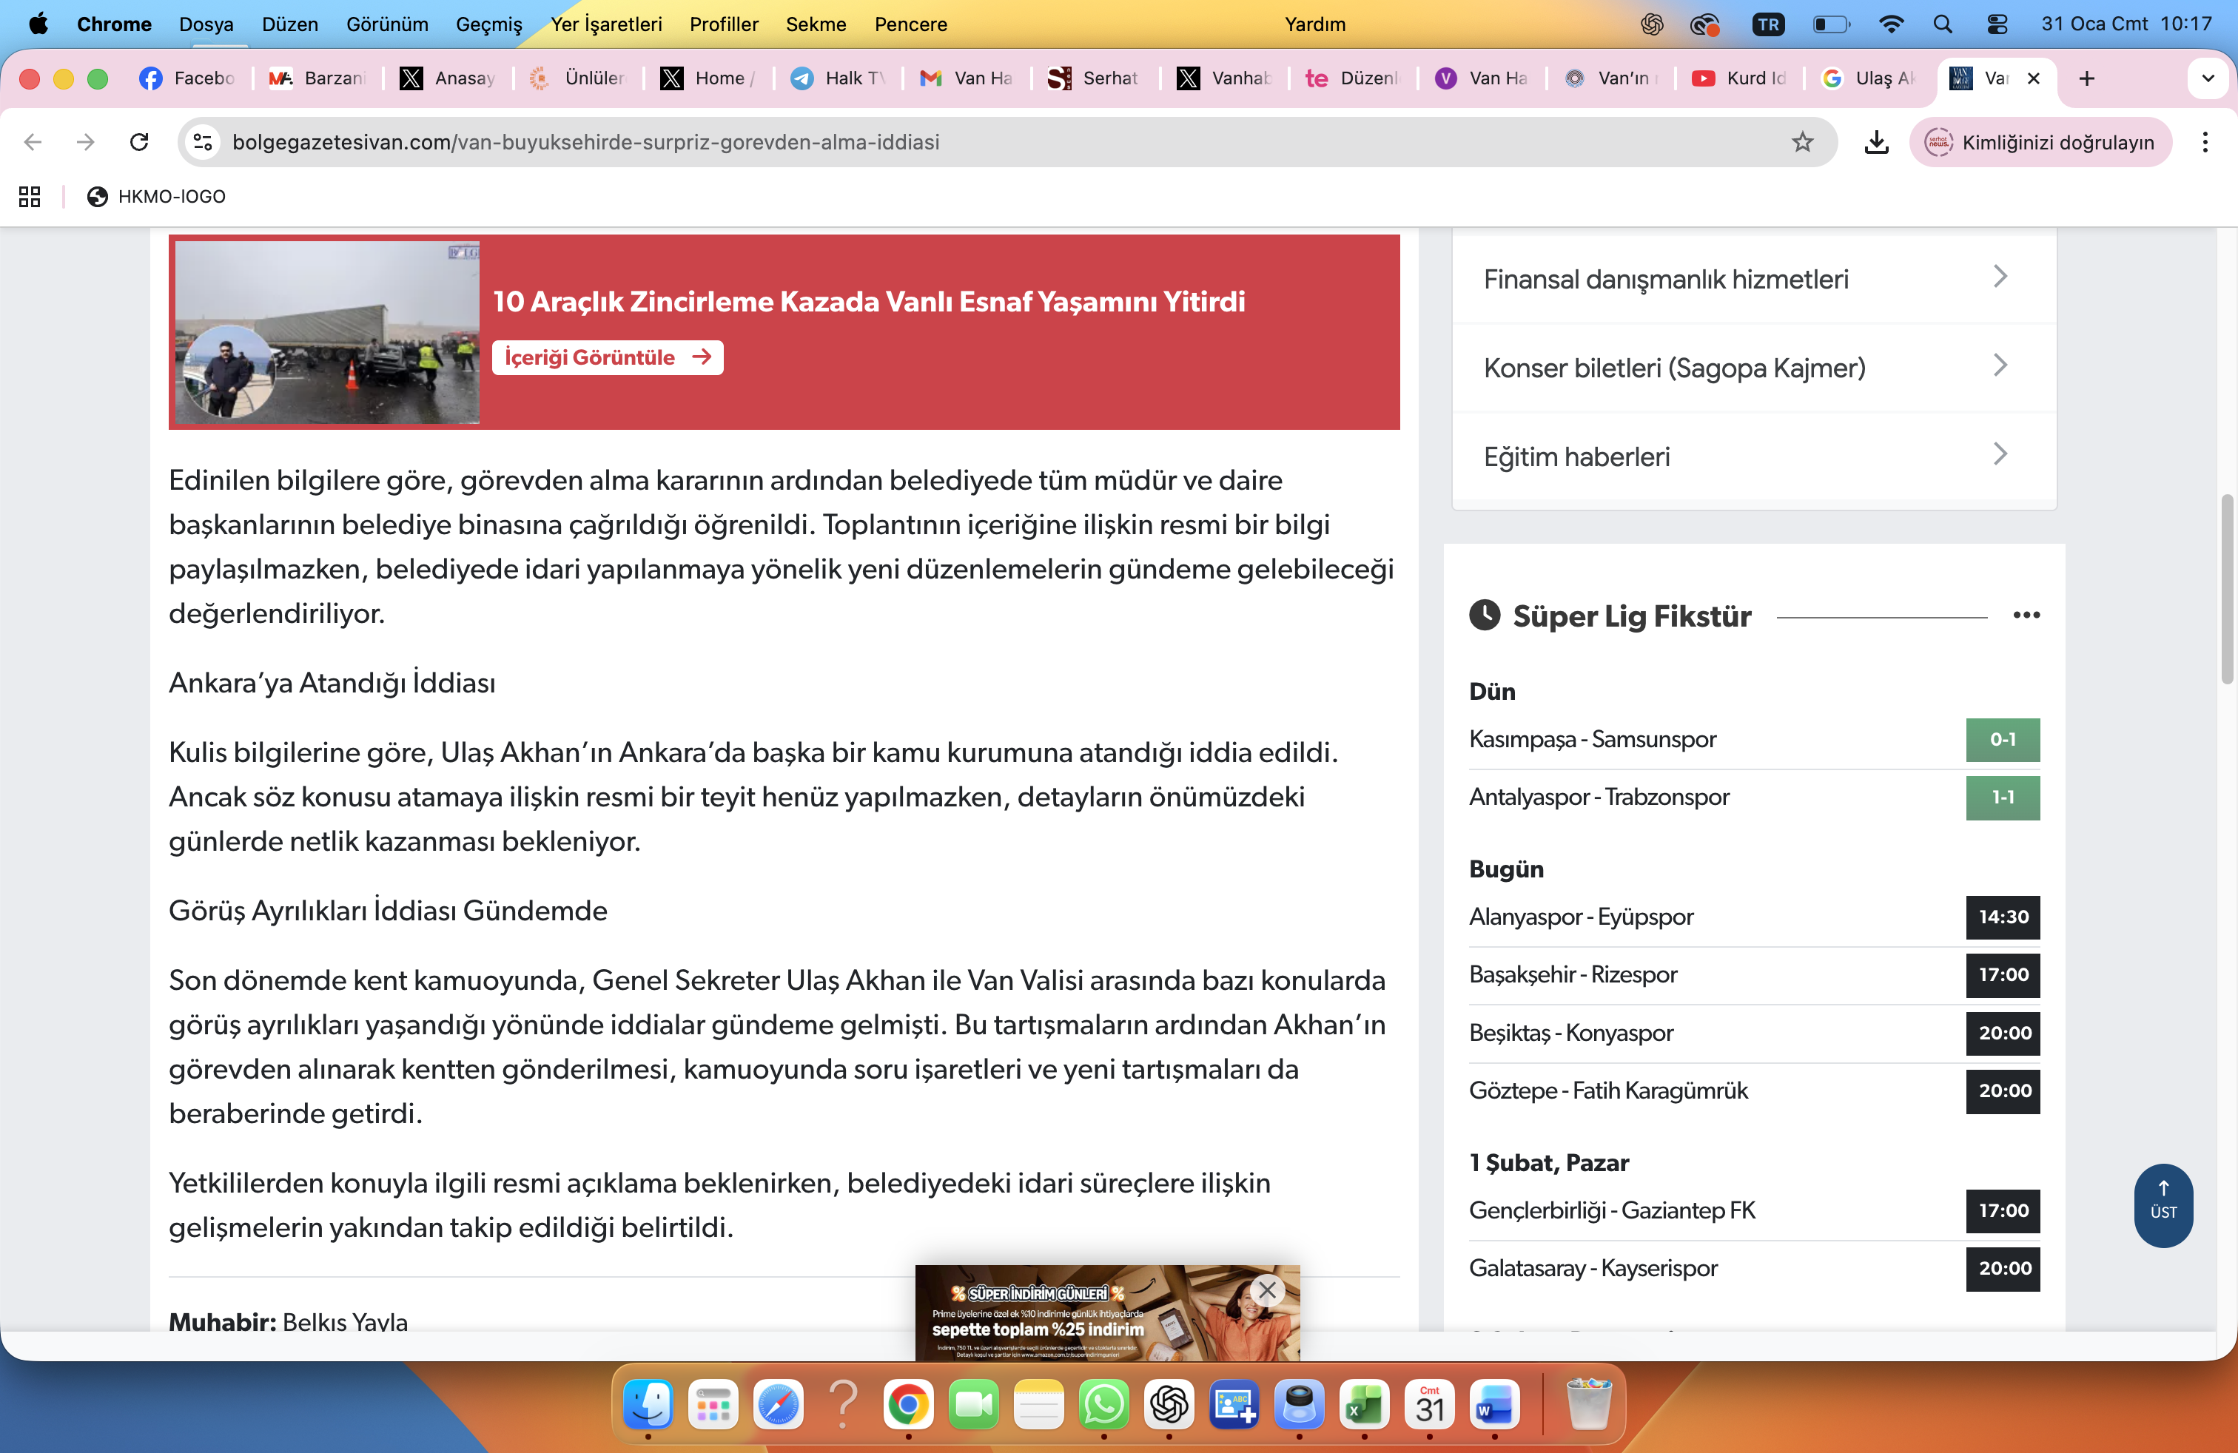Click the bookmark star icon in address bar
Screen dimensions: 2238x1453
click(x=1801, y=142)
